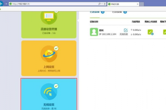Select the FW313R browser tab
Screen dimensions: 166x110
pyautogui.click(x=123, y=4)
